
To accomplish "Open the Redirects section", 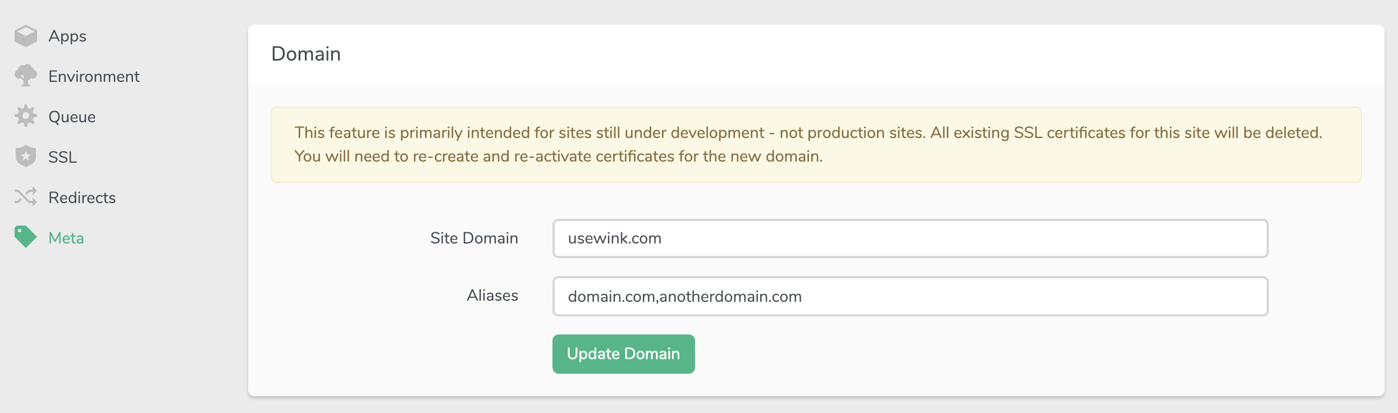I will click(82, 198).
